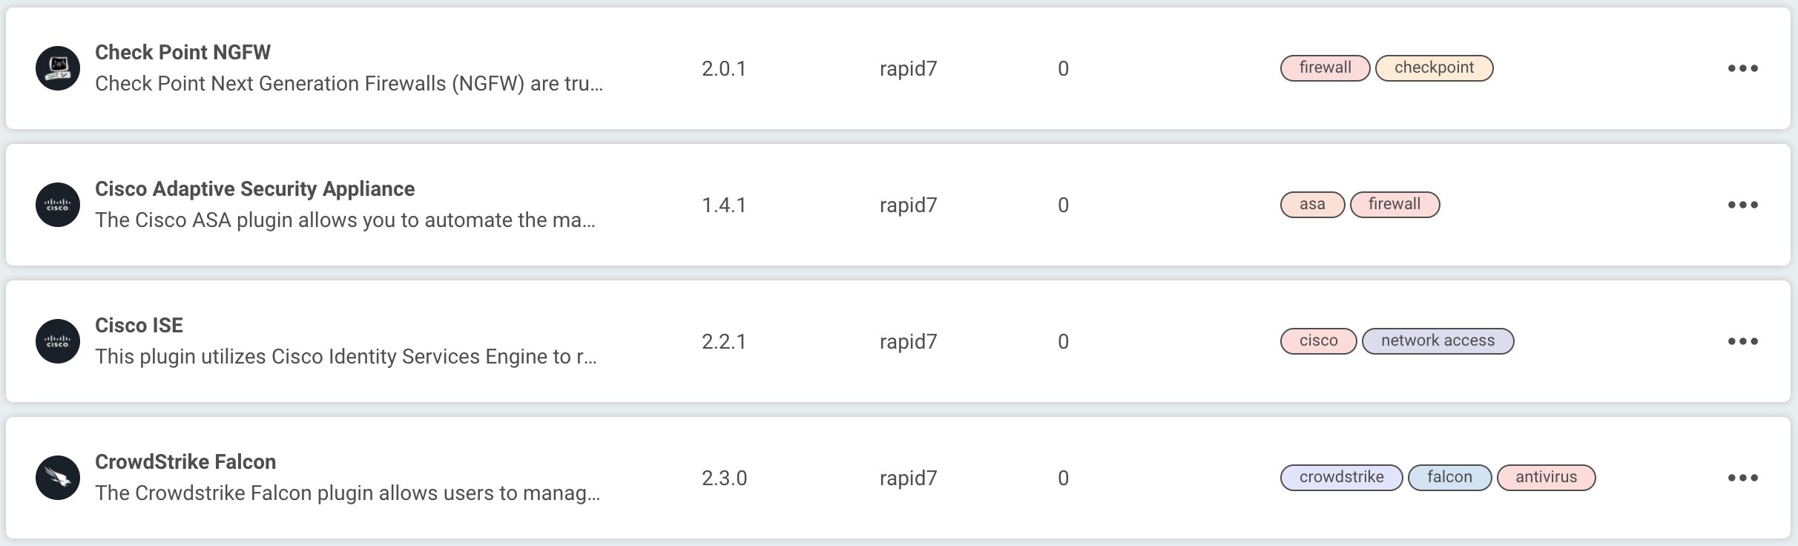The height and width of the screenshot is (546, 1798).
Task: Select the antivirus tag
Action: pyautogui.click(x=1546, y=477)
